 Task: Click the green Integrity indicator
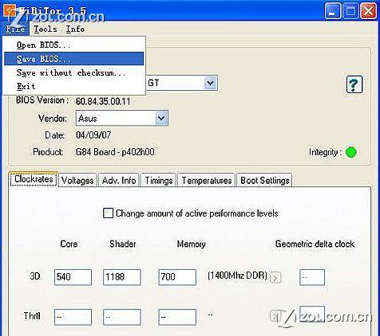[x=351, y=152]
